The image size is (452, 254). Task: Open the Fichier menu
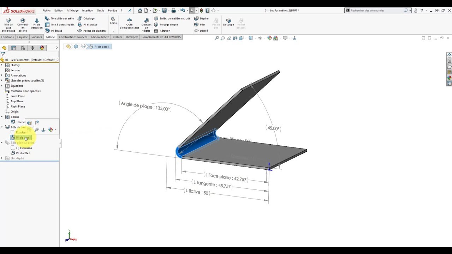tap(47, 11)
